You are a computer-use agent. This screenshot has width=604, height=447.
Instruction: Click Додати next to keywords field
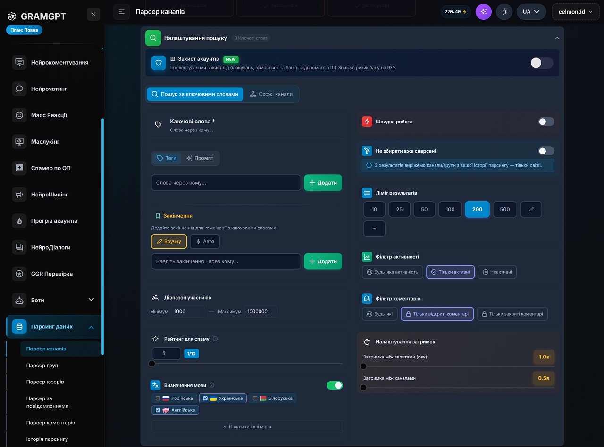coord(323,183)
